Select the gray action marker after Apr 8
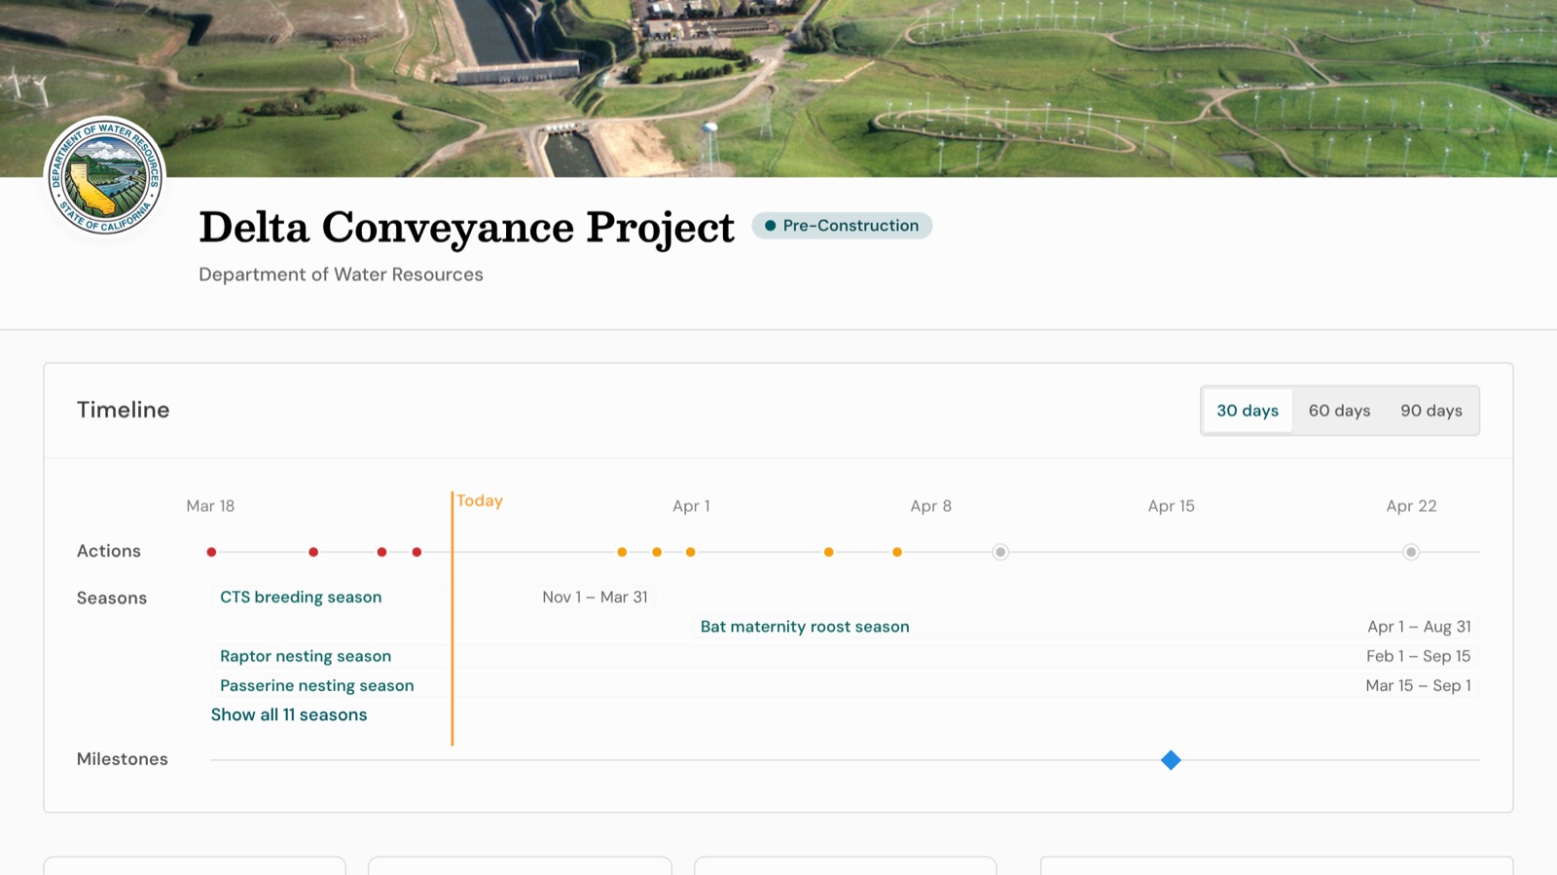Viewport: 1557px width, 875px height. coord(1000,552)
